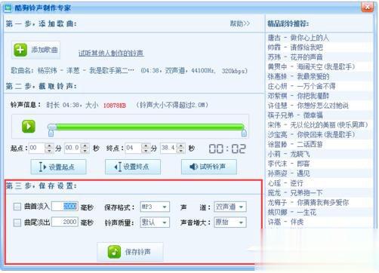The height and width of the screenshot is (273, 379).
Task: Increase the 终点 seconds with the up arrow
Action: [x=180, y=146]
